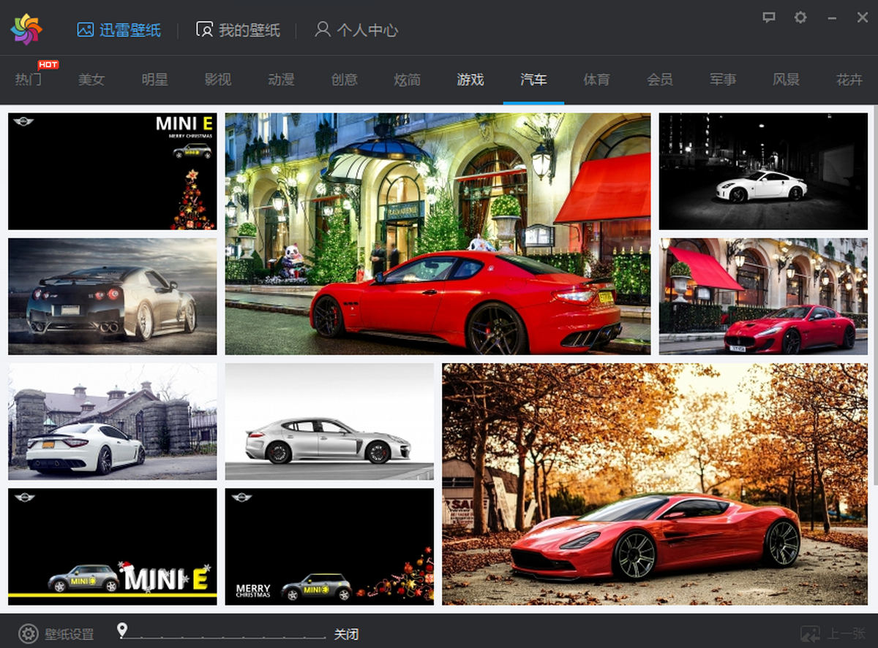Select the large red Maserati hotel wallpaper

(x=438, y=234)
